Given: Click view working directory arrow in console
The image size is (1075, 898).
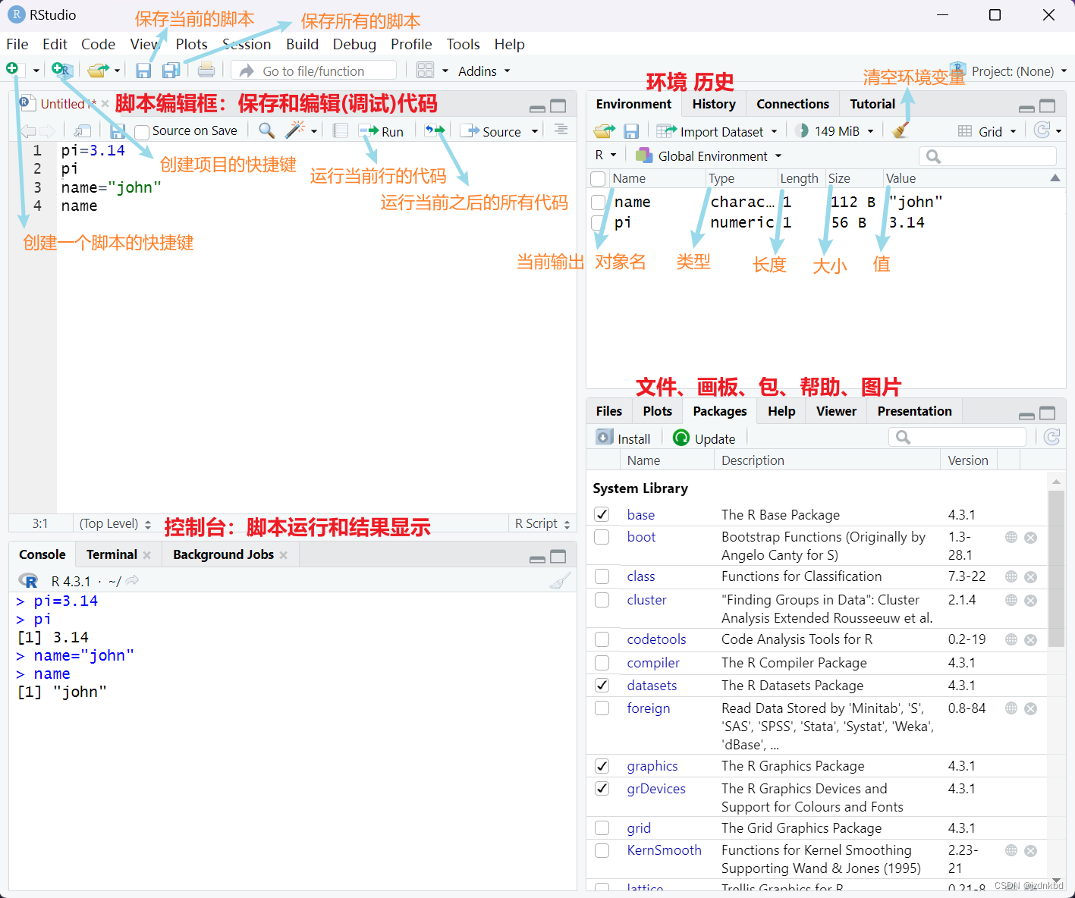Looking at the screenshot, I should (x=133, y=581).
